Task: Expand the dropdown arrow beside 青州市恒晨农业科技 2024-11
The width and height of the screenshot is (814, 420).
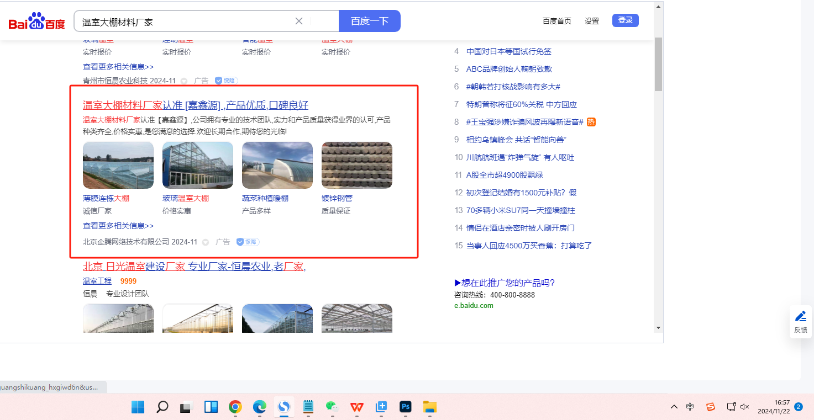Action: 184,81
